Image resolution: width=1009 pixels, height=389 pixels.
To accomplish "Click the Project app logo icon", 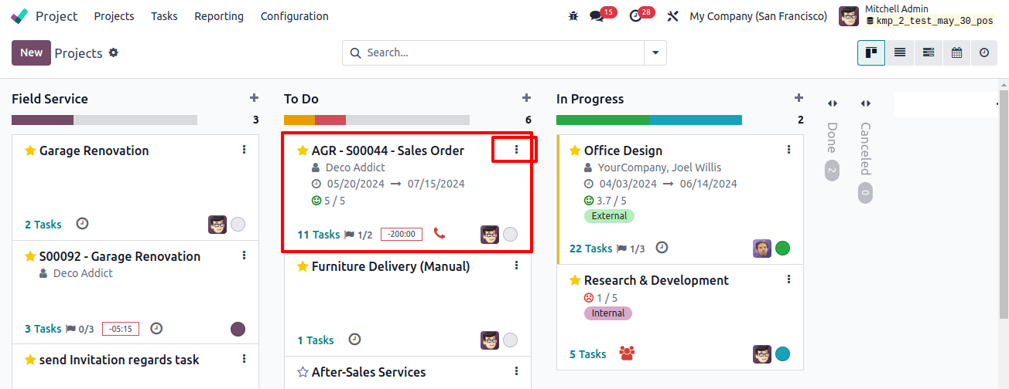I will click(x=19, y=16).
